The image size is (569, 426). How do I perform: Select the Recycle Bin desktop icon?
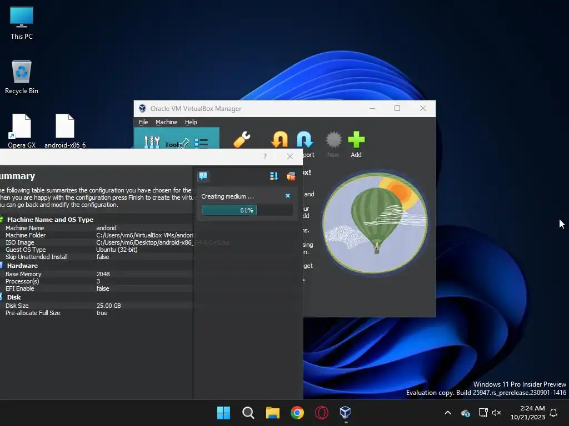pos(22,77)
